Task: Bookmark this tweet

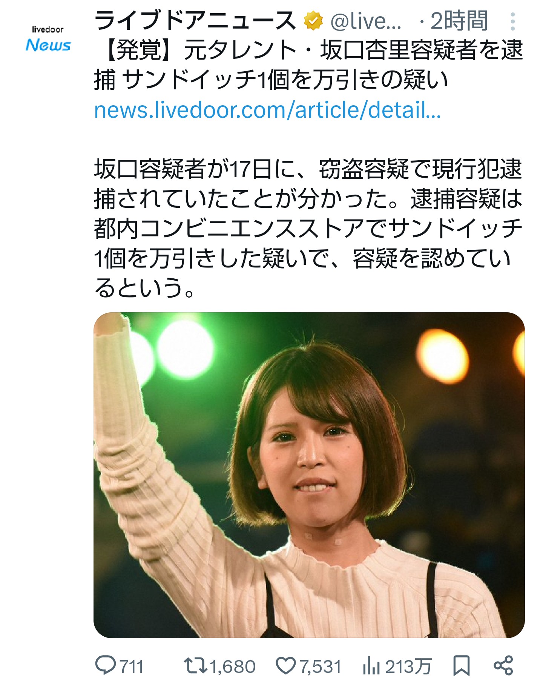Action: (461, 666)
